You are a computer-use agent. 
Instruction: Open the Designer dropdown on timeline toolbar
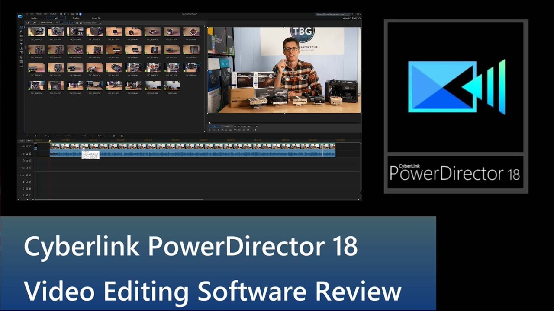tap(51, 136)
